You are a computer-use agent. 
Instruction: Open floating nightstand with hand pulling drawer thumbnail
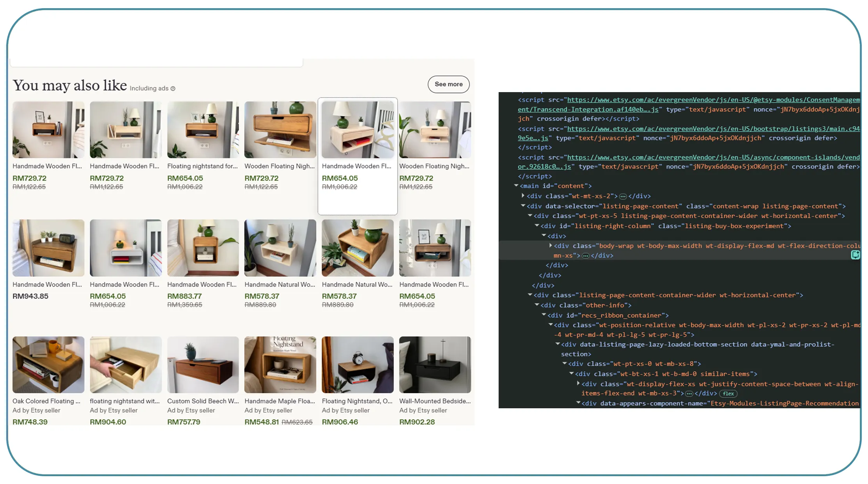(x=126, y=365)
